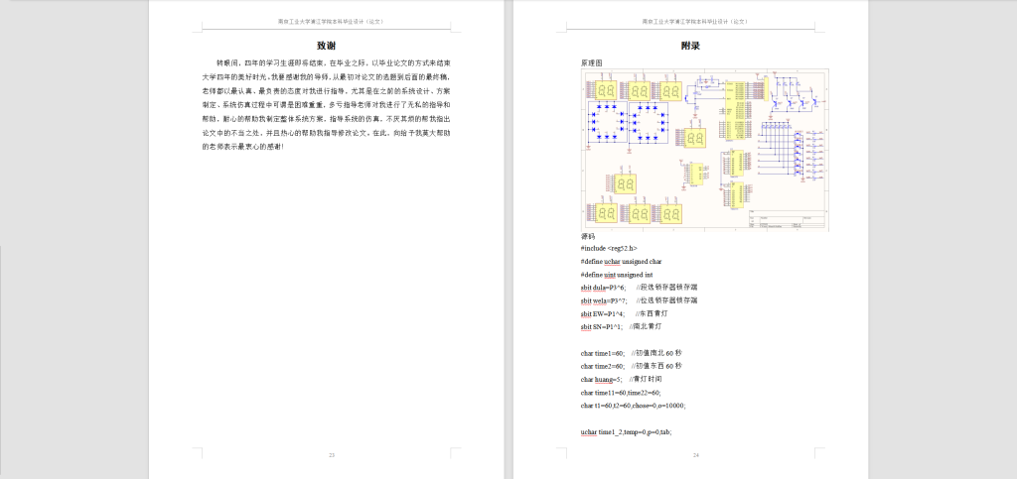Click the 原理图 label above the schematic
This screenshot has width=1017, height=479.
tap(592, 63)
